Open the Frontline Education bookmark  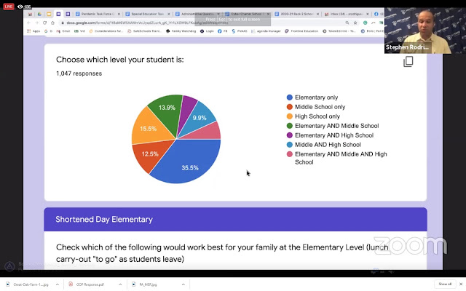tap(301, 31)
